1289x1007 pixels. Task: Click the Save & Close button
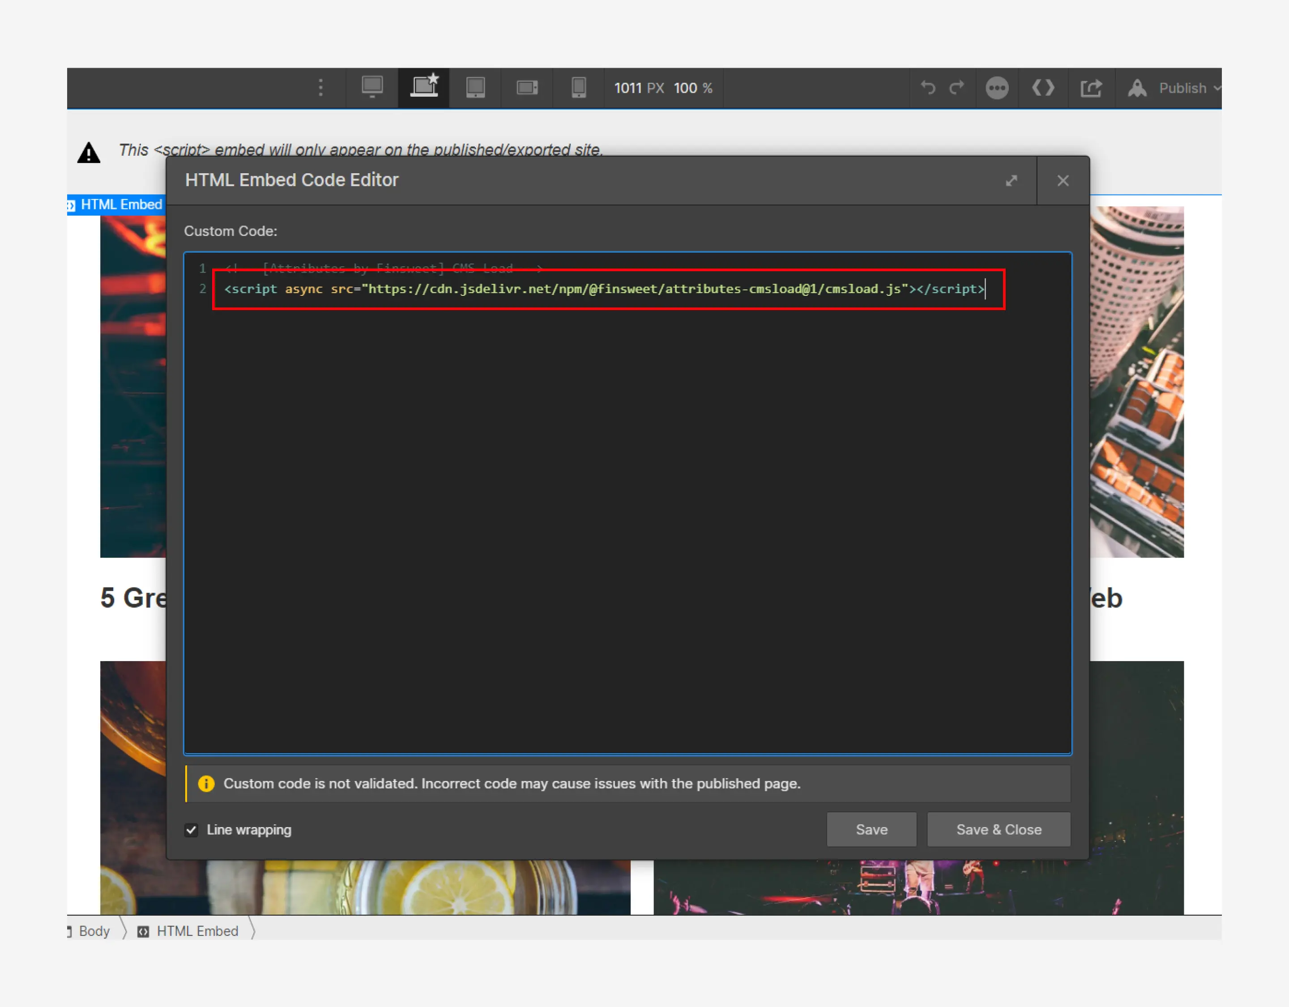(x=998, y=829)
